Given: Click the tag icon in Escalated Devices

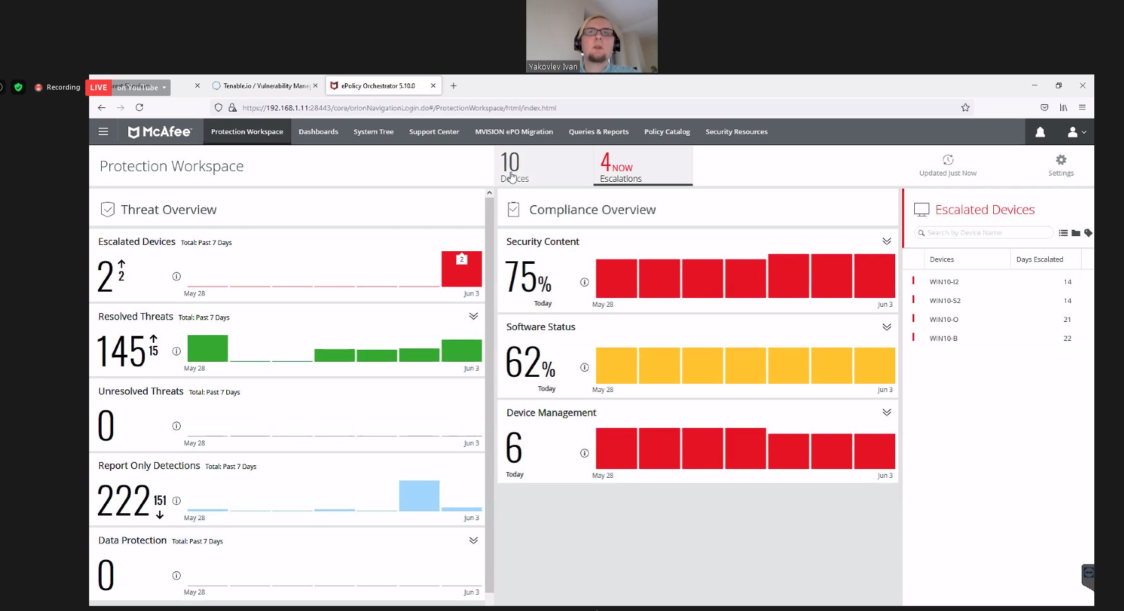Looking at the screenshot, I should click(1088, 233).
